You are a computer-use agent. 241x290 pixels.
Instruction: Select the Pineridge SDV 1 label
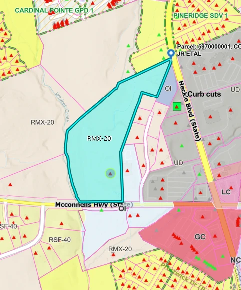[x=201, y=16]
